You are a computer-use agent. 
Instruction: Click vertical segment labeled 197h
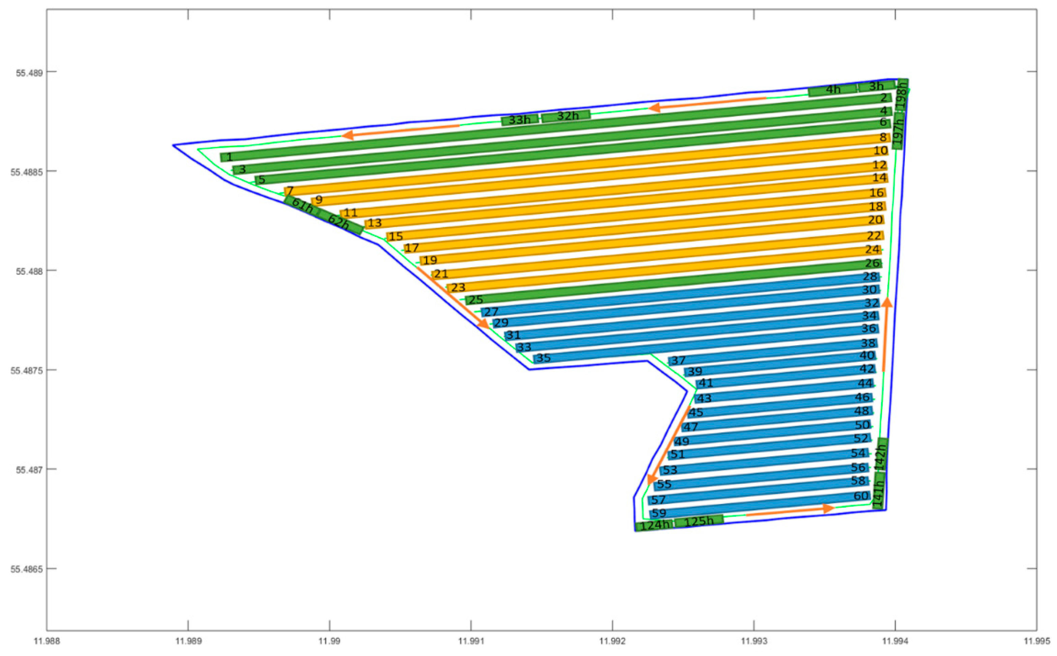898,131
